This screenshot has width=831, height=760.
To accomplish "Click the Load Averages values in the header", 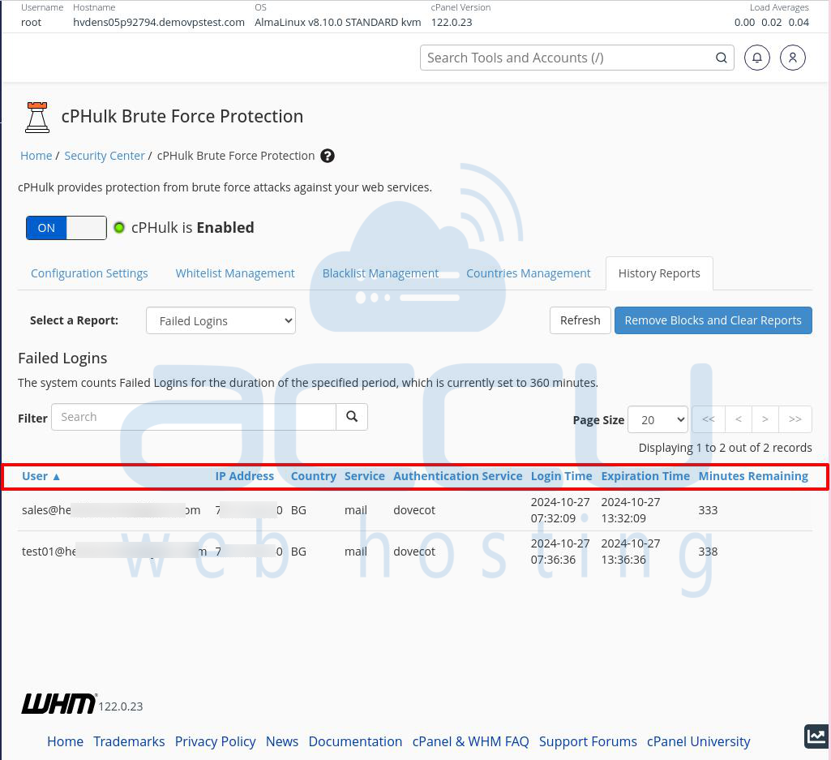I will point(772,22).
